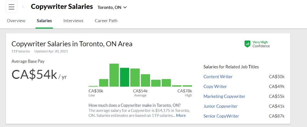Click the Copywriter Salaries page title
The image size is (307, 127).
tap(62, 7)
